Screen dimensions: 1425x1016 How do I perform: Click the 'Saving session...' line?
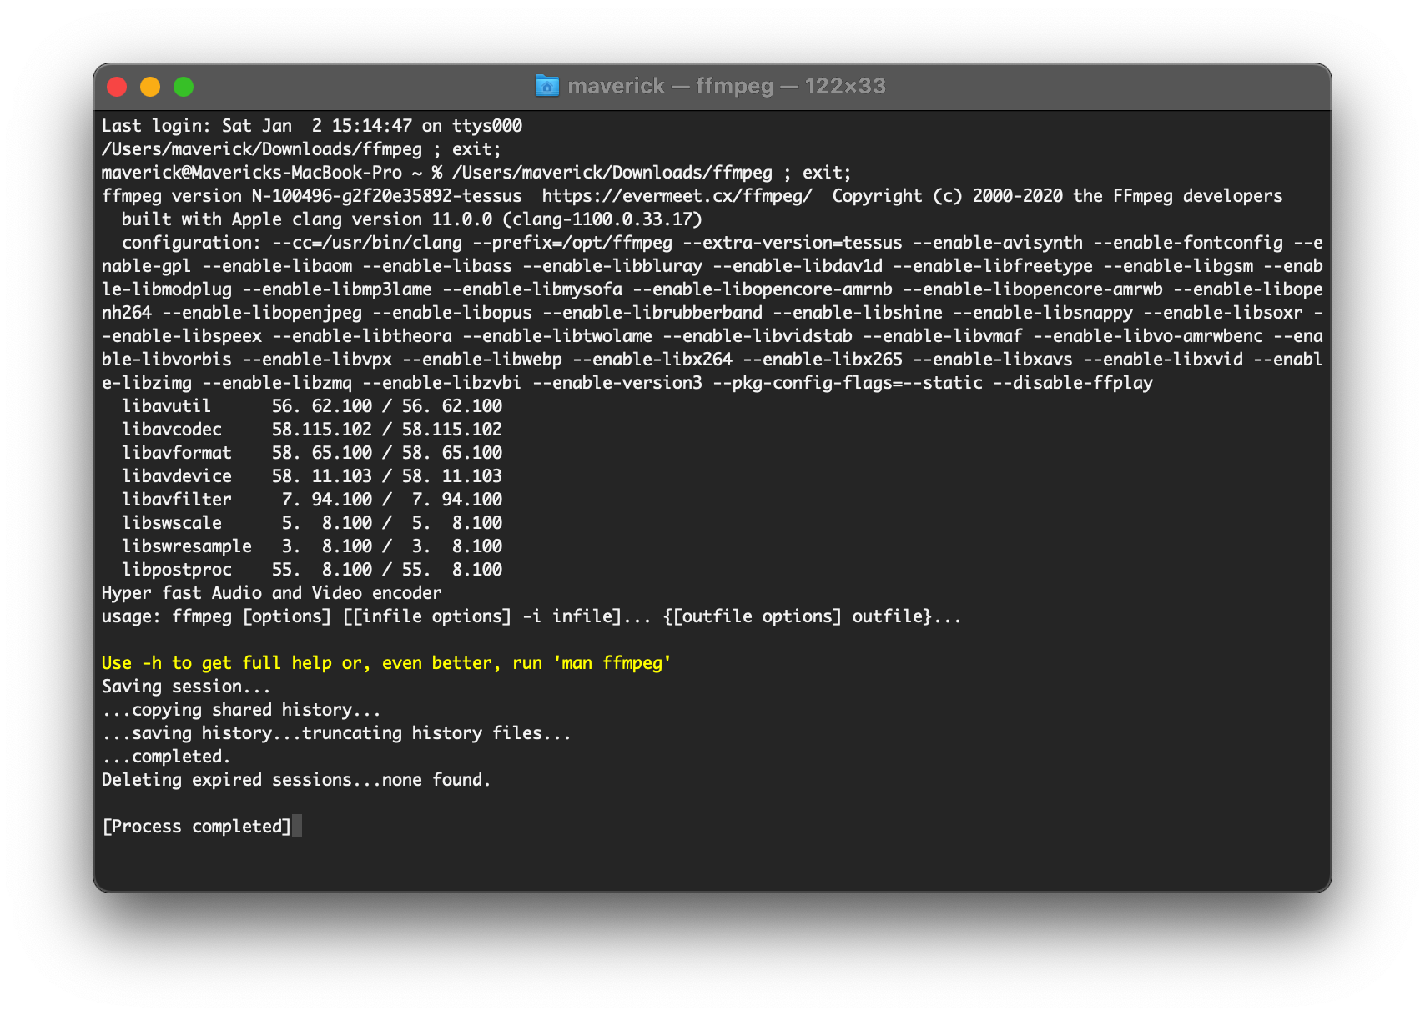pos(186,687)
